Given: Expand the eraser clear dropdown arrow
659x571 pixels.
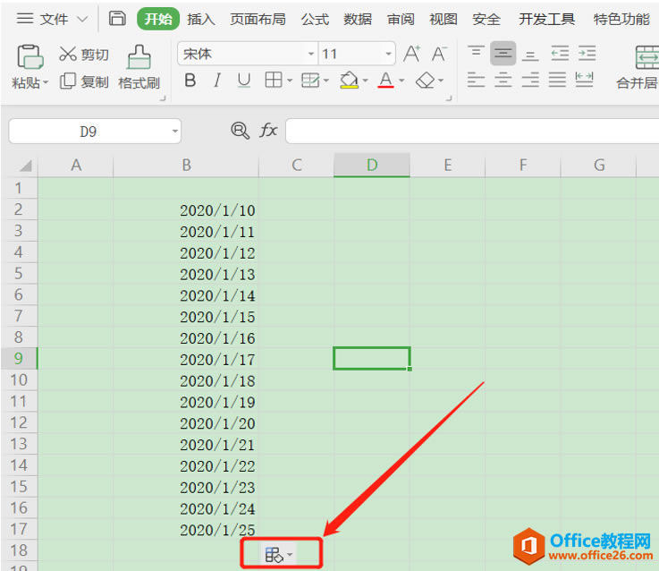Looking at the screenshot, I should pos(441,81).
